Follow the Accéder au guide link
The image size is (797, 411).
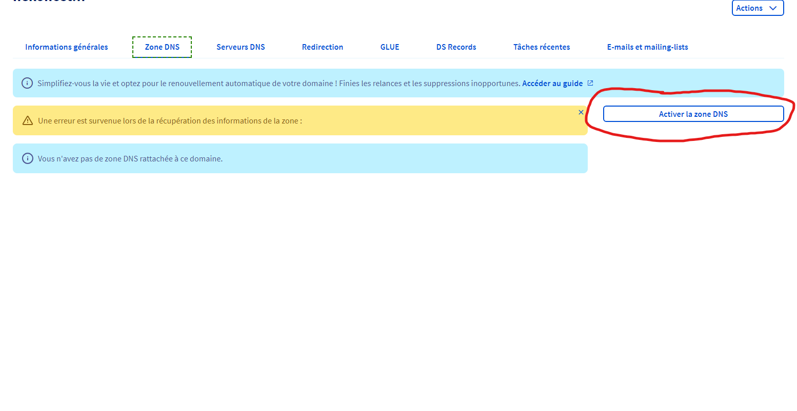(552, 84)
